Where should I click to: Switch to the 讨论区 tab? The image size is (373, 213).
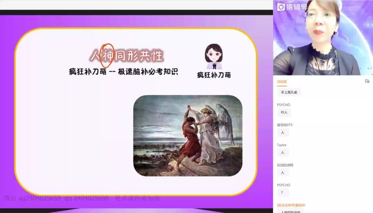282,82
